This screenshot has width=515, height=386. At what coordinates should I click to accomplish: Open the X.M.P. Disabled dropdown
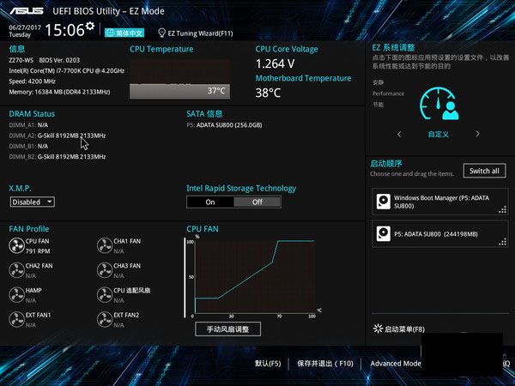click(33, 202)
